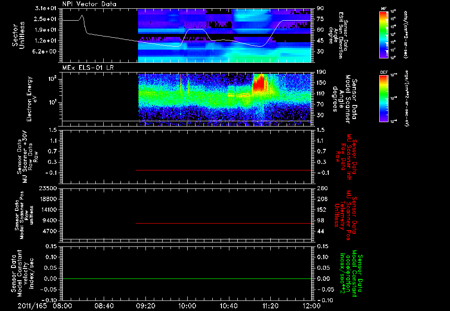Click the 1.2e+01 sector tick label
This screenshot has height=311, width=450.
pyautogui.click(x=46, y=41)
